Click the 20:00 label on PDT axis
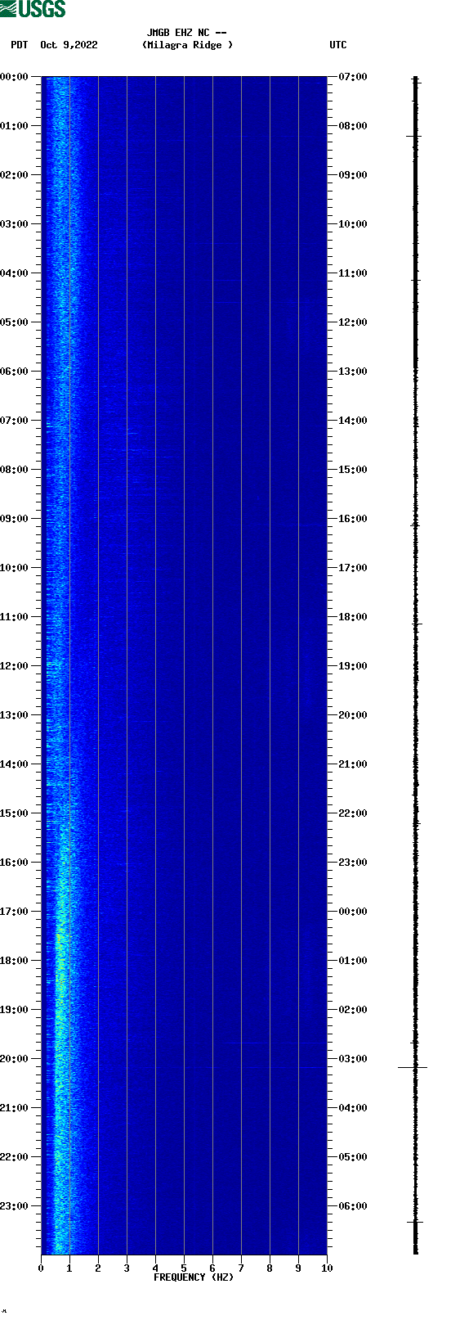 [x=15, y=1059]
